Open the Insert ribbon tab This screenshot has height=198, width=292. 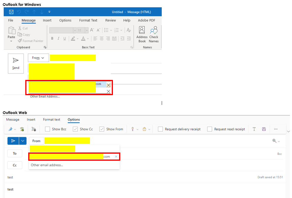click(x=47, y=20)
